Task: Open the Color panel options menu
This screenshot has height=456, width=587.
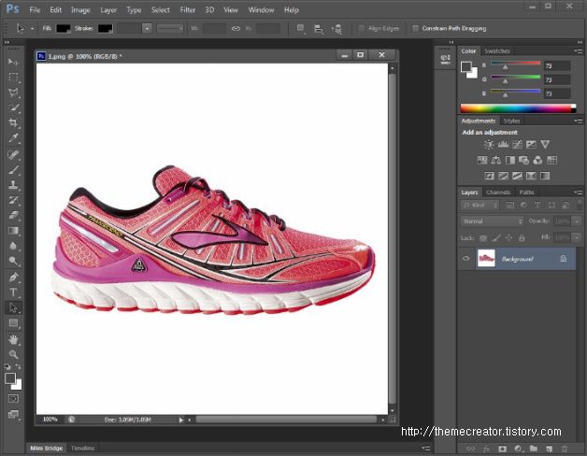Action: [x=578, y=50]
